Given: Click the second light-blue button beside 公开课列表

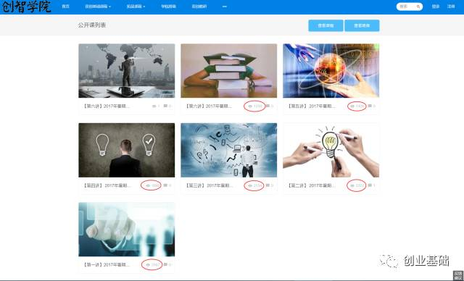Looking at the screenshot, I should pos(362,25).
